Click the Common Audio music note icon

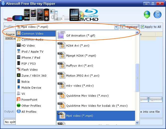(x=19, y=39)
